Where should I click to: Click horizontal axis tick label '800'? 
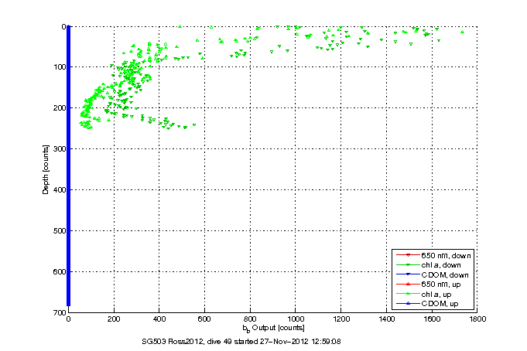pos(250,319)
